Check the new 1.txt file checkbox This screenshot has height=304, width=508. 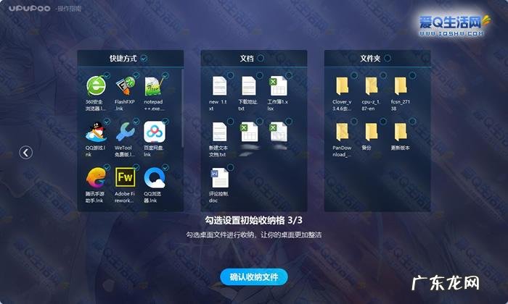(x=230, y=75)
